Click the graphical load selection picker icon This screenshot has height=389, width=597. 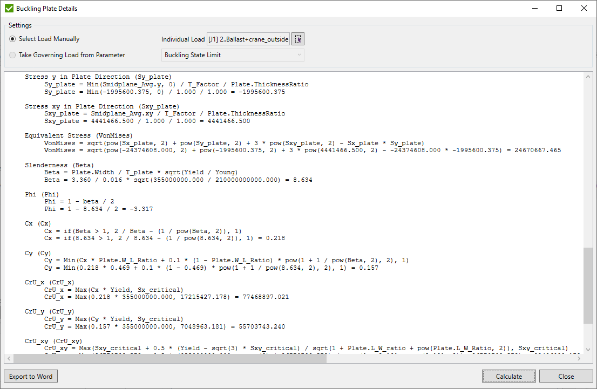tap(298, 38)
